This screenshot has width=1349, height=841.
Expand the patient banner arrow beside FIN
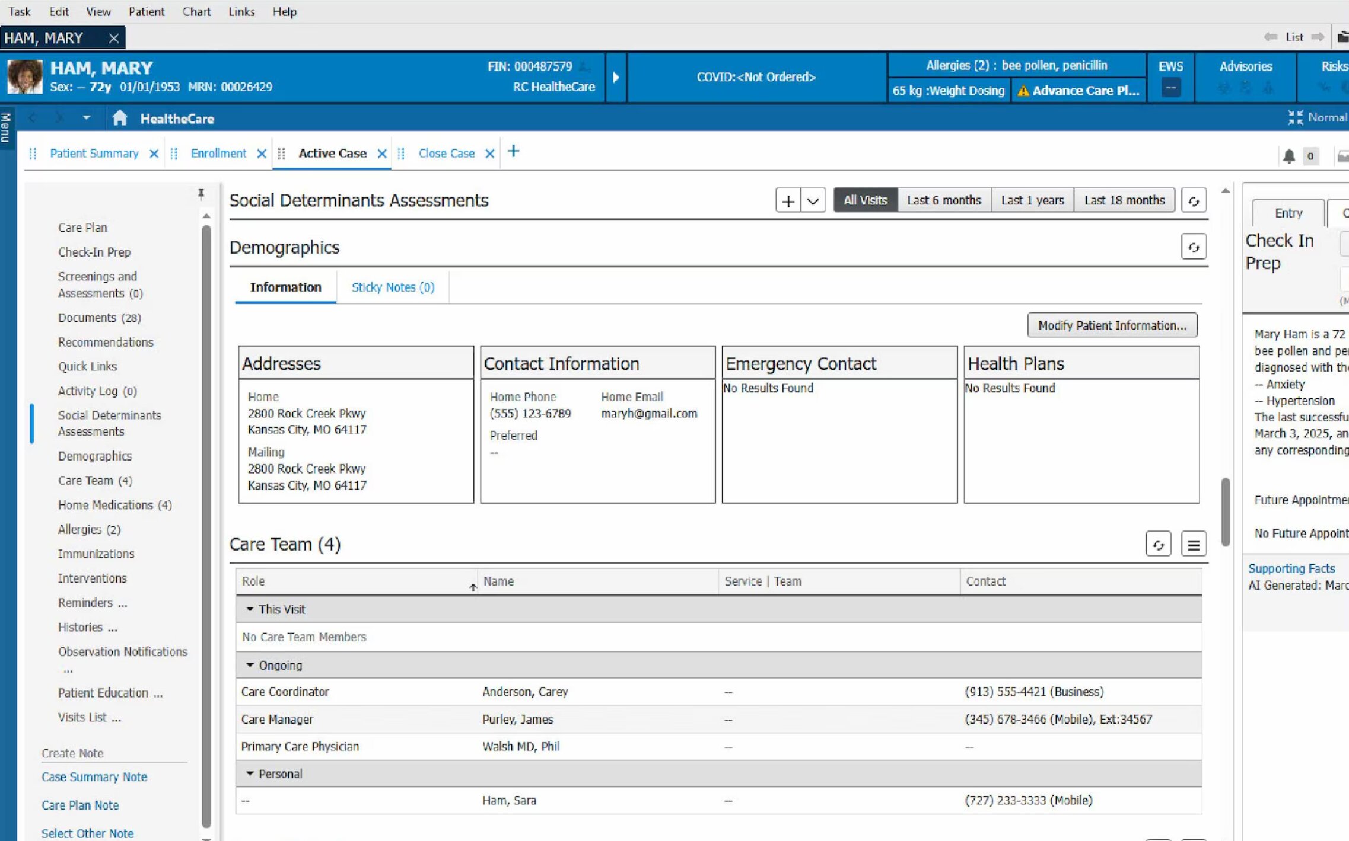click(616, 77)
